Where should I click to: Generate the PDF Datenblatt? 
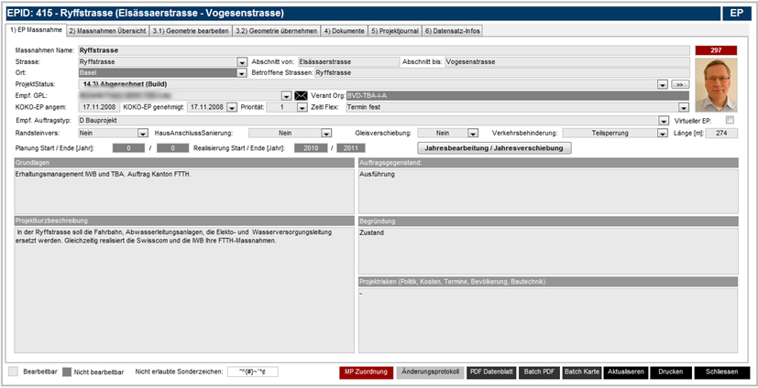tap(490, 372)
